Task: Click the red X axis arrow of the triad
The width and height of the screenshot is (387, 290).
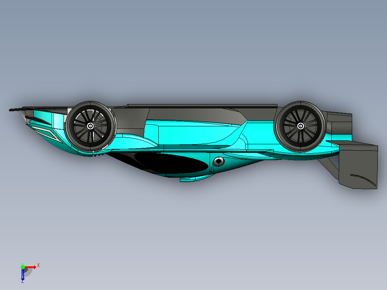Action: pos(31,267)
